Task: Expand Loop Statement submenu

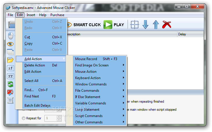Action: point(99,110)
